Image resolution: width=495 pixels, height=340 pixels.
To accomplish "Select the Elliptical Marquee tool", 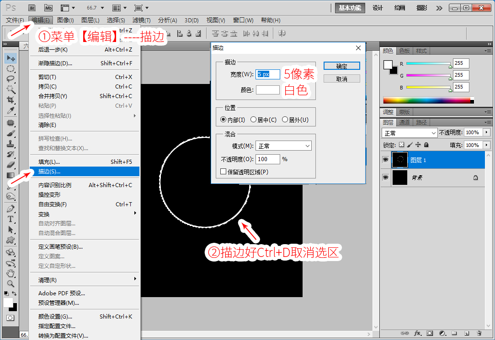I will (11, 69).
